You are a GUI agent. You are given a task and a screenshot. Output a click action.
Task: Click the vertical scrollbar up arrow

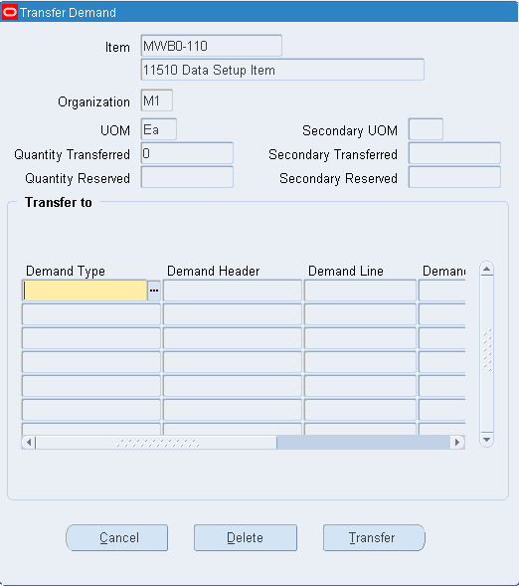click(486, 269)
